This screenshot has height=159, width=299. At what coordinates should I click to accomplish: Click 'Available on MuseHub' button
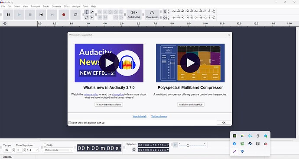(x=191, y=105)
